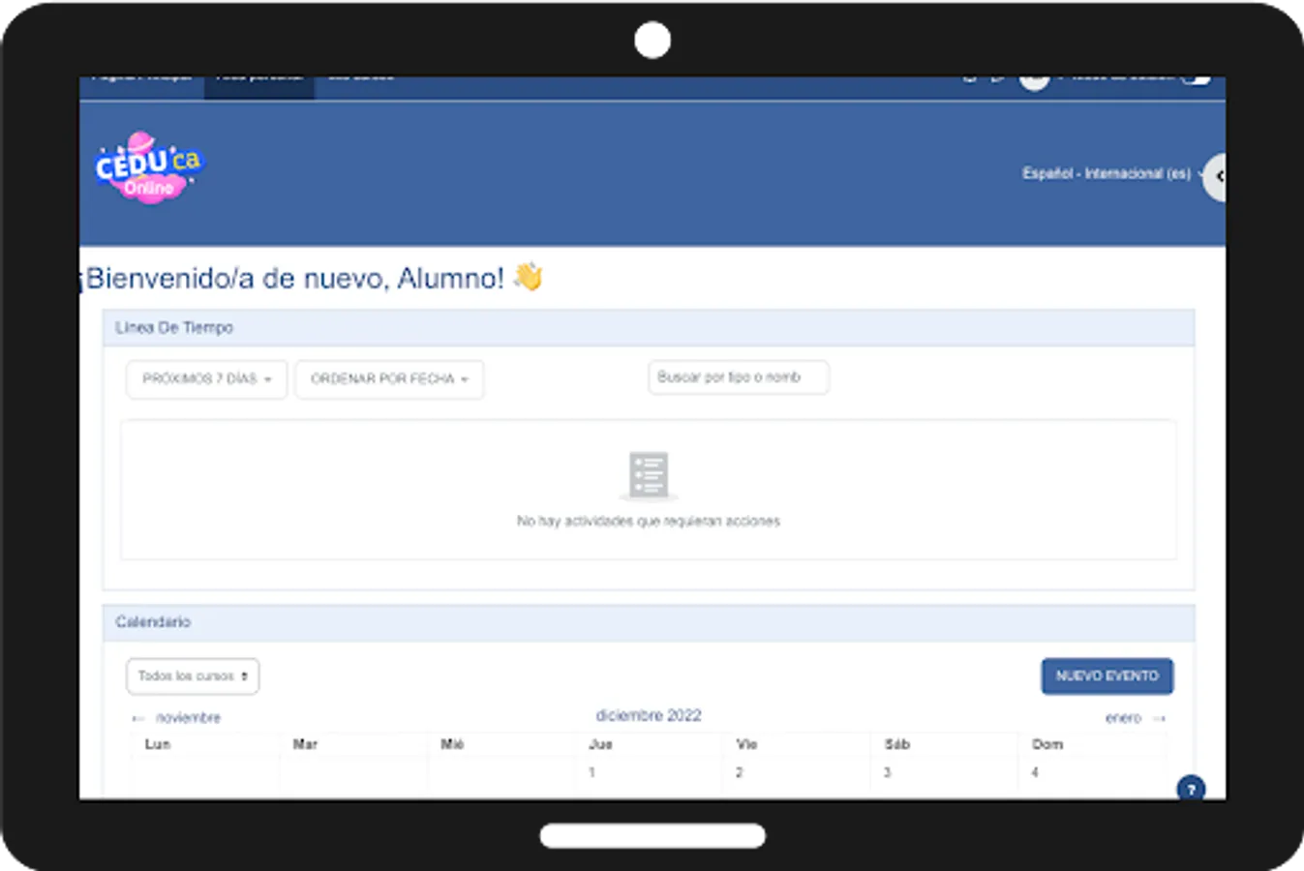Click the CEDUca Online logo
Viewport: 1304px width, 871px height.
[149, 167]
